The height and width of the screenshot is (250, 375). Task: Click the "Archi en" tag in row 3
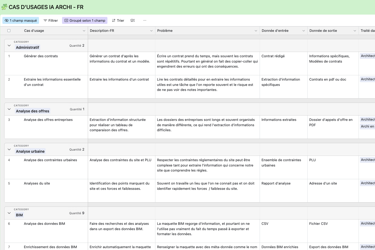click(367, 126)
